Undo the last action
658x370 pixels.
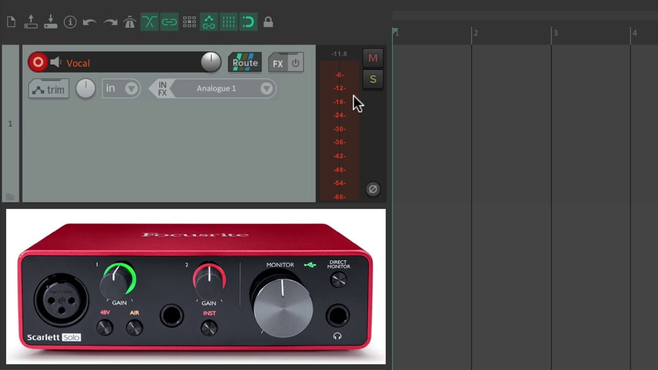point(89,22)
